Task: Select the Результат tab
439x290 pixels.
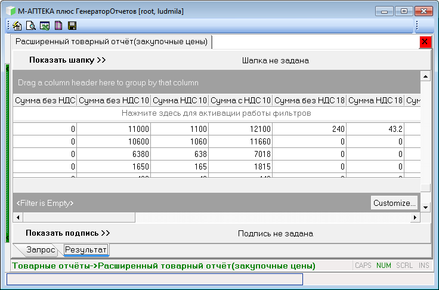Action: pos(85,249)
